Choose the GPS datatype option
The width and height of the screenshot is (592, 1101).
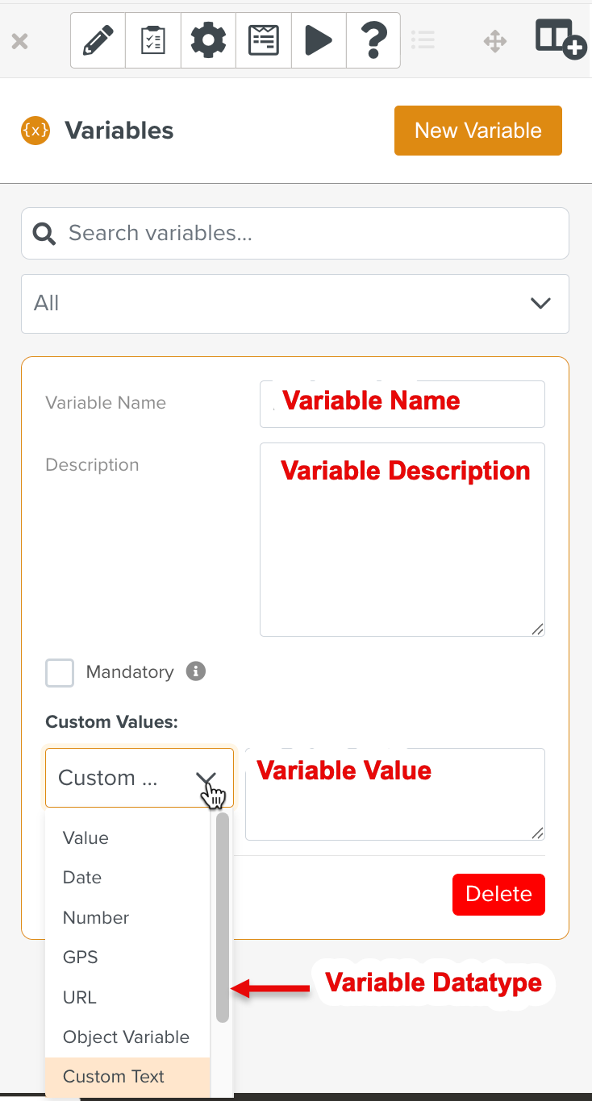[x=78, y=957]
